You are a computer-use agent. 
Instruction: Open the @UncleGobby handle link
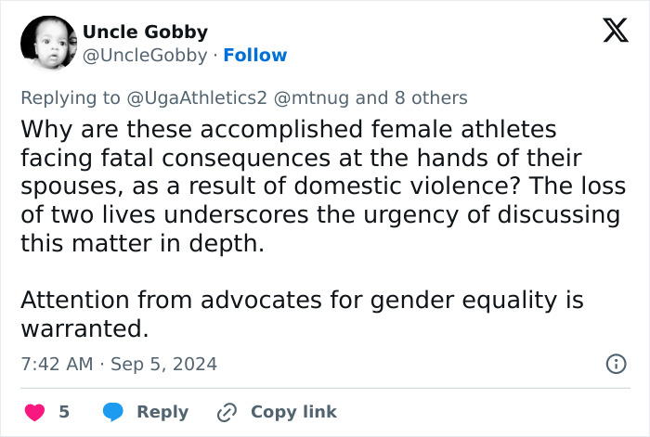click(145, 56)
